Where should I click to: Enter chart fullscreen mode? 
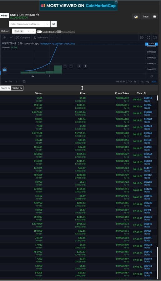(x=148, y=37)
